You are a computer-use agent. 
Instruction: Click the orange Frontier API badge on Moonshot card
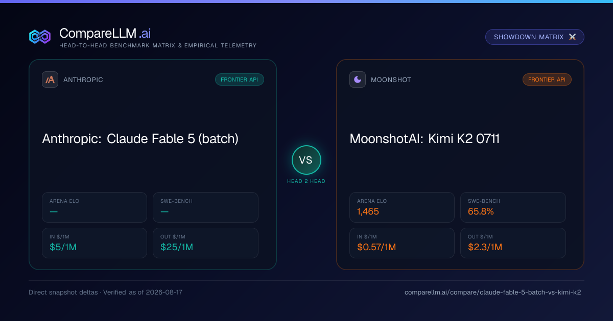click(x=547, y=79)
